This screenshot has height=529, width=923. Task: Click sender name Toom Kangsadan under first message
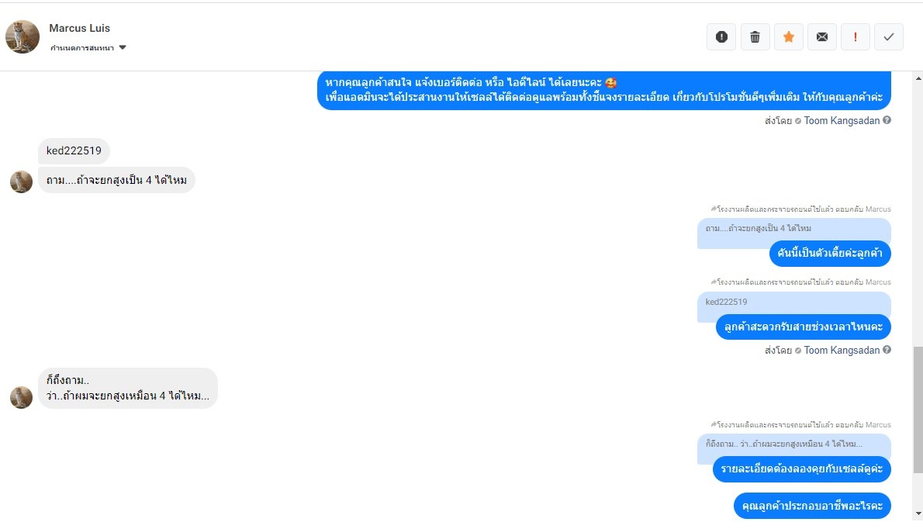pyautogui.click(x=842, y=121)
